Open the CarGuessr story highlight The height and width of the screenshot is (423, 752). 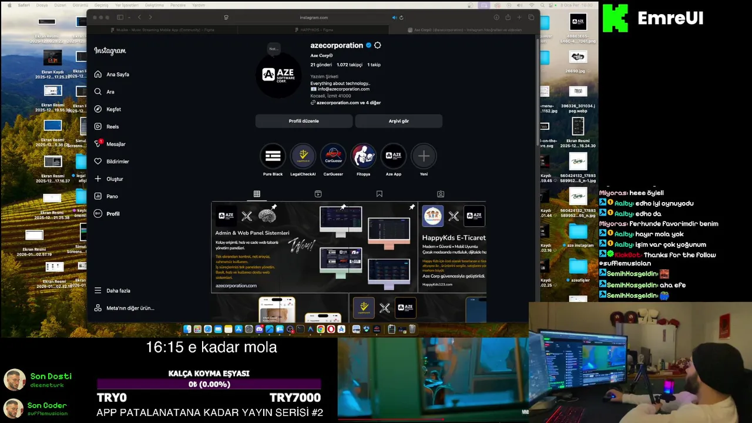(x=333, y=156)
